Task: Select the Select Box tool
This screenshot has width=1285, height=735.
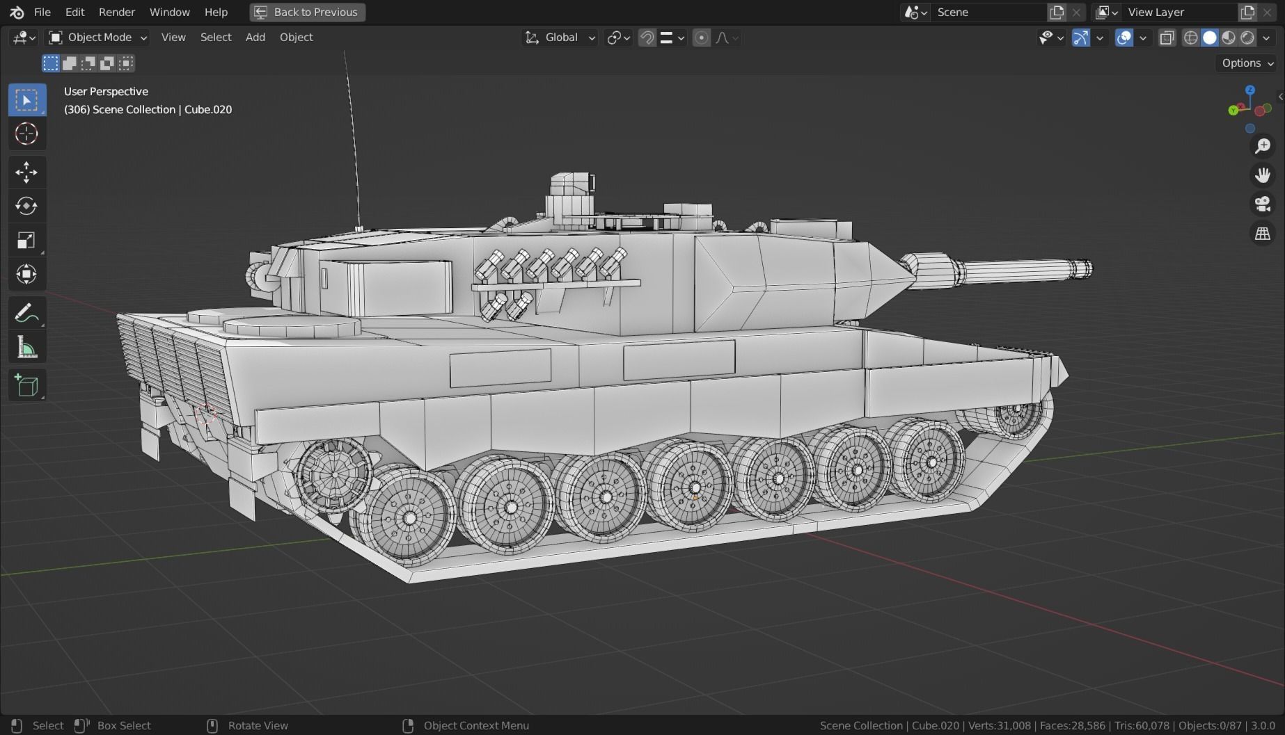Action: [27, 101]
